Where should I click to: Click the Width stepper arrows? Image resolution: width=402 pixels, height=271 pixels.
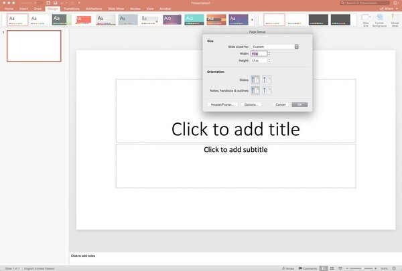click(x=269, y=54)
